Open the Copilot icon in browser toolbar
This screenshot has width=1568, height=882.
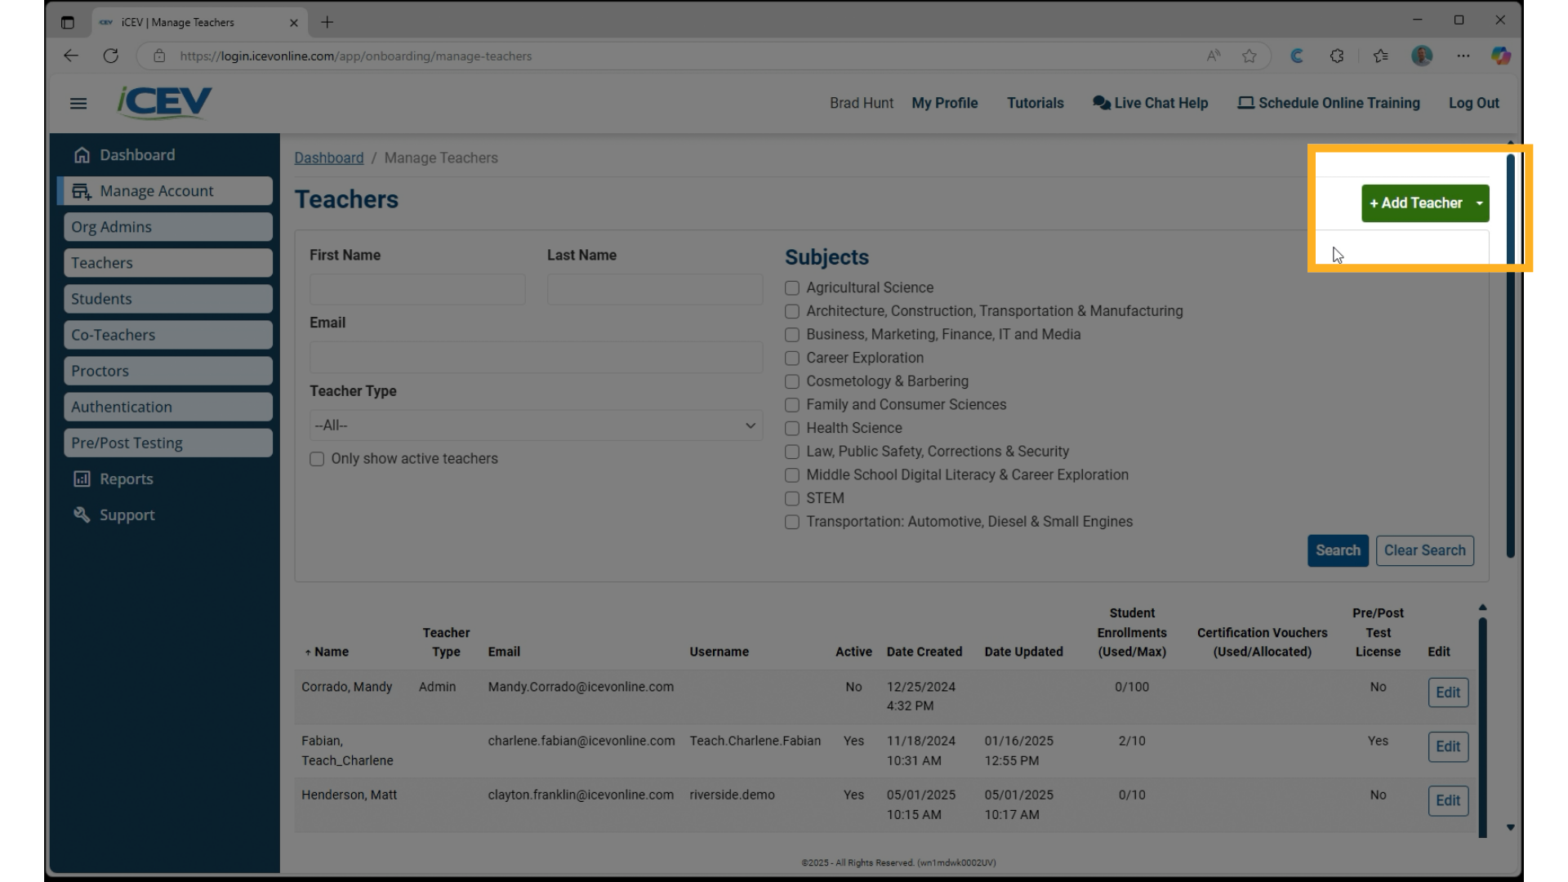tap(1501, 56)
